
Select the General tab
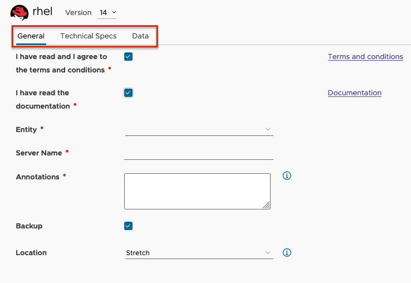31,36
